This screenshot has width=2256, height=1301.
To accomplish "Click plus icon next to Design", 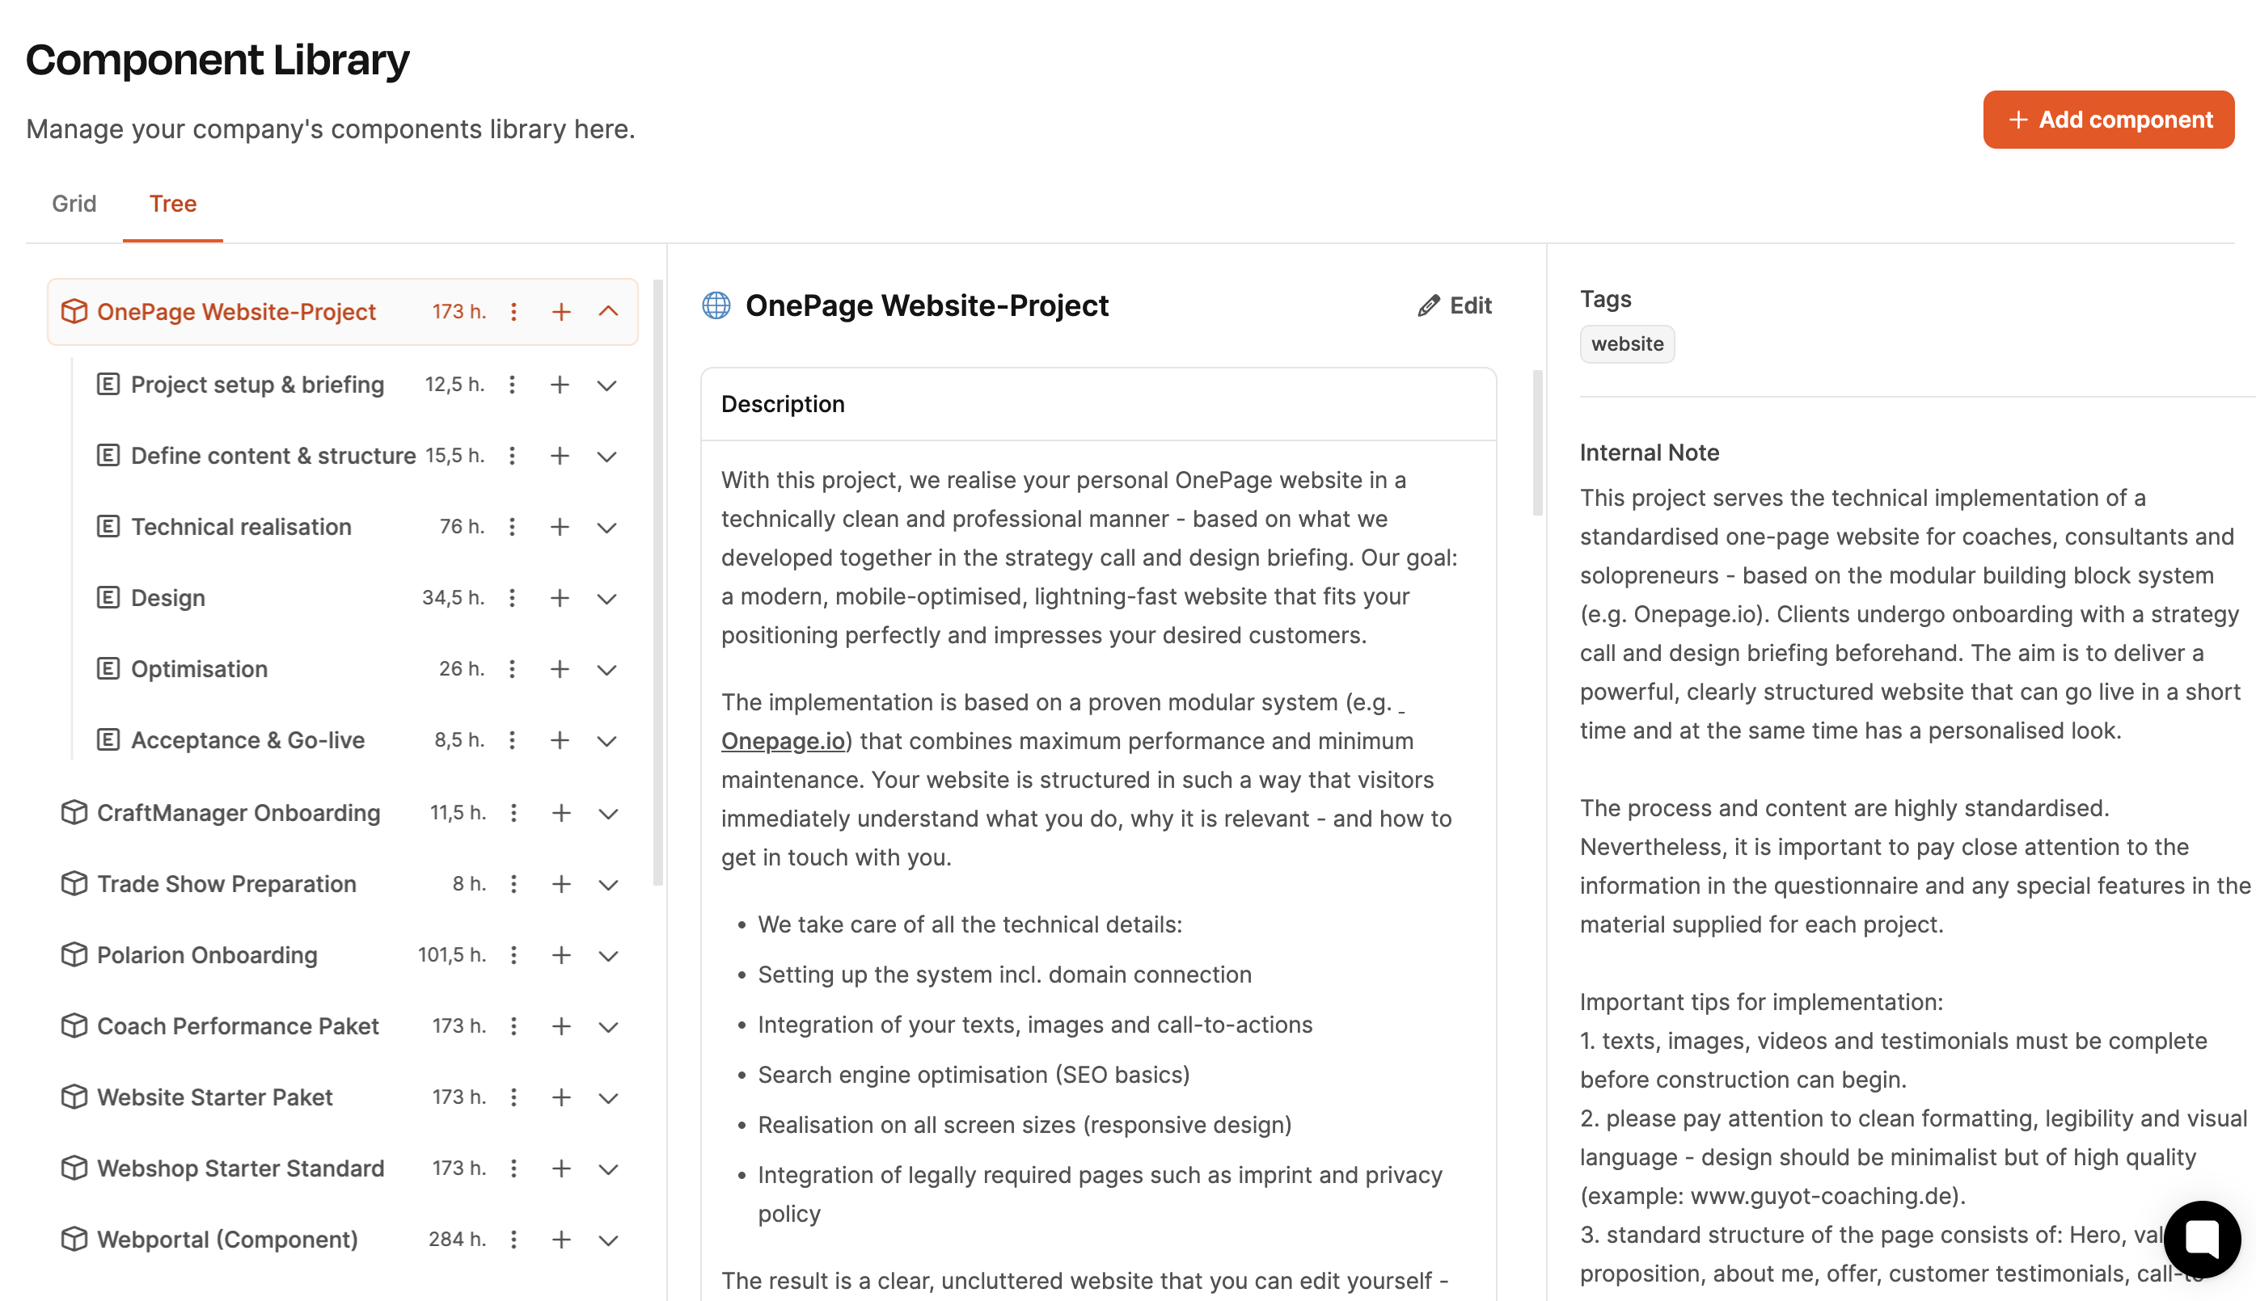I will 560,598.
